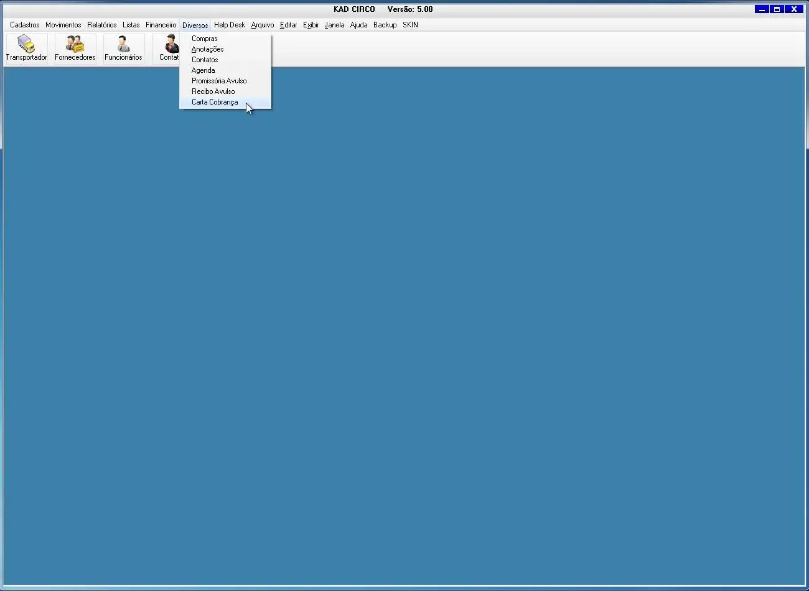The image size is (809, 591).
Task: Expand the Movimentos menu
Action: 63,25
